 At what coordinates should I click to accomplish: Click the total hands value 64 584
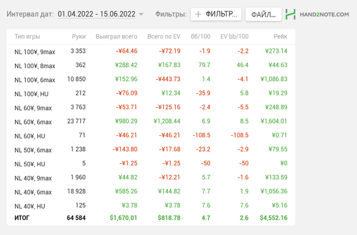(x=76, y=218)
